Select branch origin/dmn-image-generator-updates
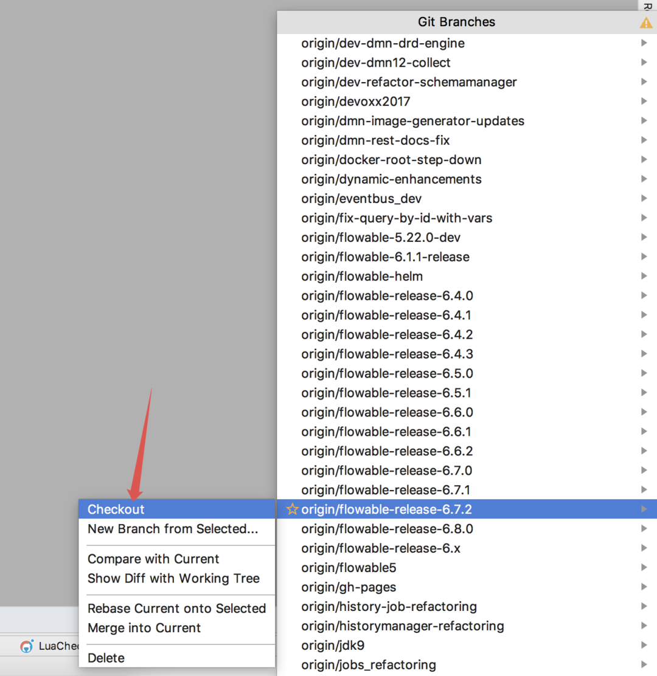657x676 pixels. click(467, 121)
